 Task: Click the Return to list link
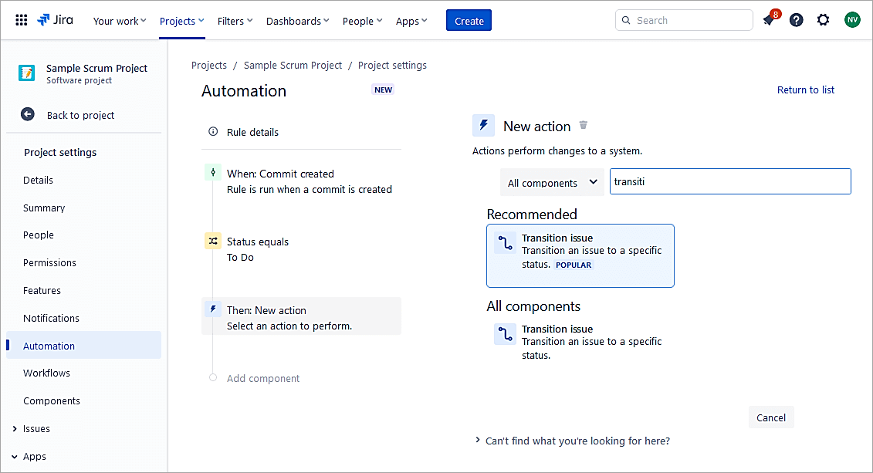[805, 90]
